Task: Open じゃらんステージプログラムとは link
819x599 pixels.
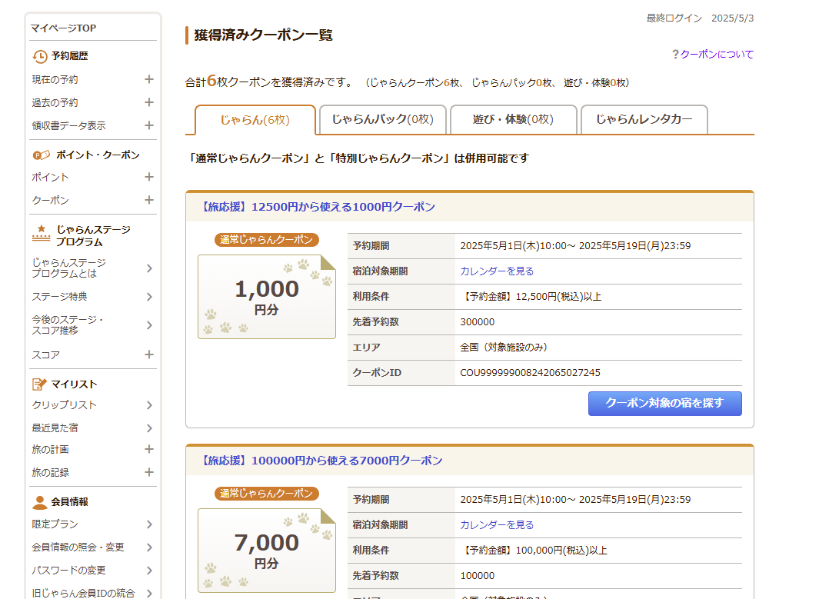Action: point(69,268)
